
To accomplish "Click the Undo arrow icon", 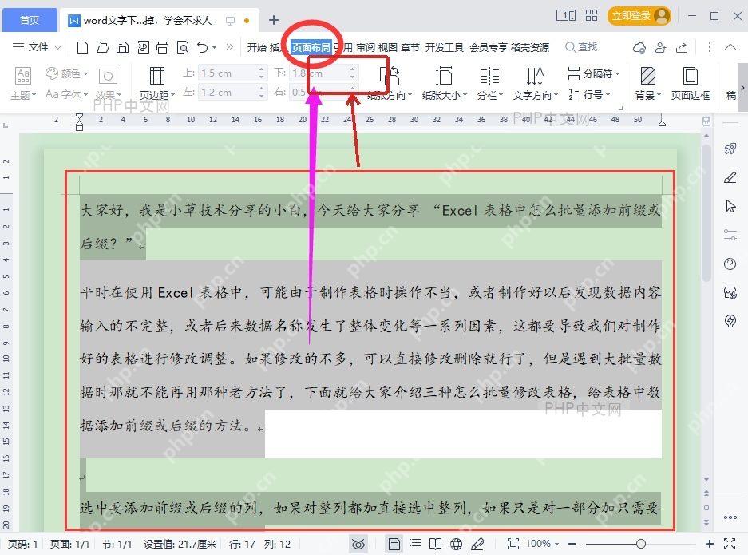I will coord(203,47).
